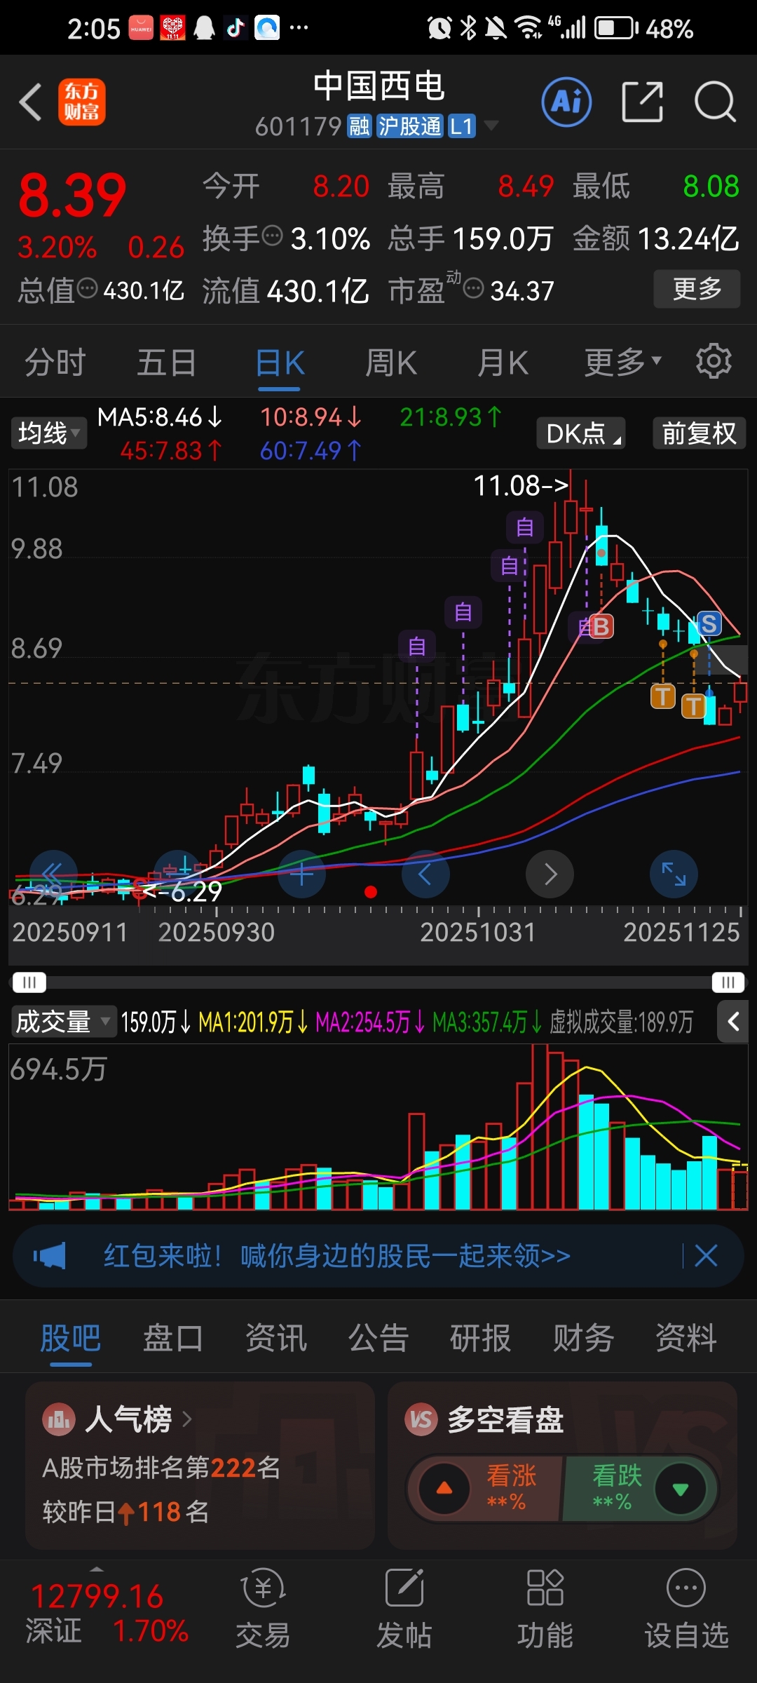
Task: Open chart settings gear icon
Action: (714, 361)
